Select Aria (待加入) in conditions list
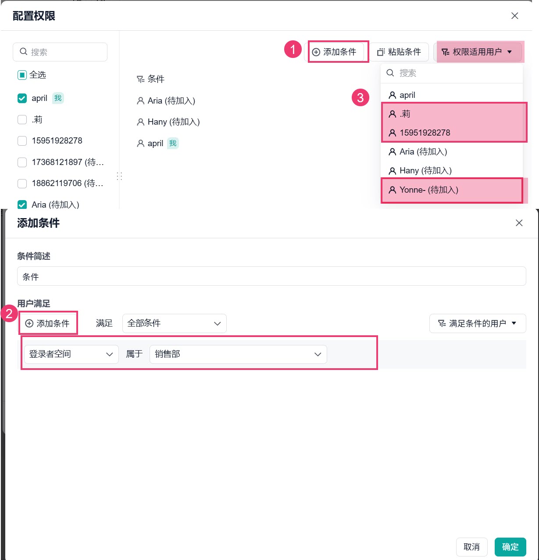 point(166,101)
